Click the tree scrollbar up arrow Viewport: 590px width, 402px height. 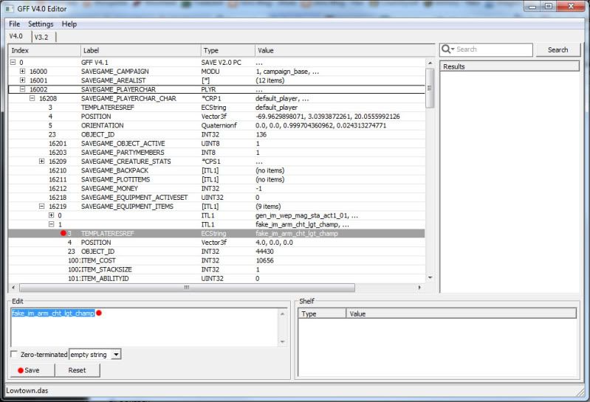[x=430, y=63]
